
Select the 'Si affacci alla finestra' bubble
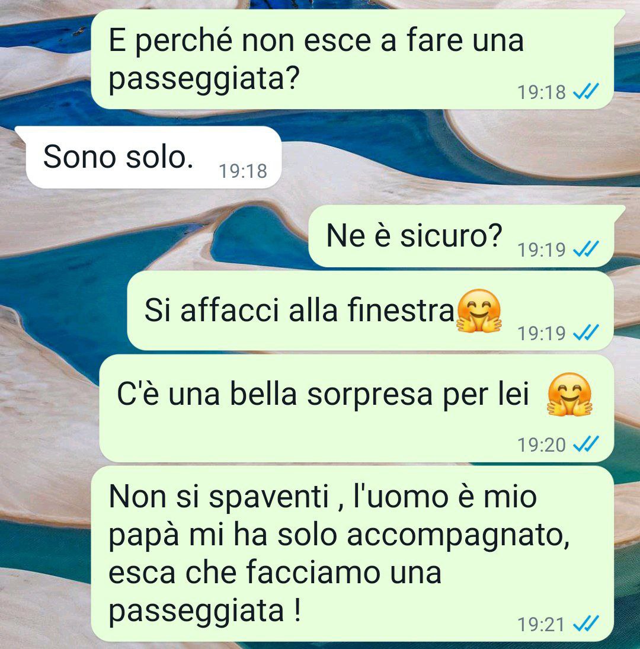(370, 311)
